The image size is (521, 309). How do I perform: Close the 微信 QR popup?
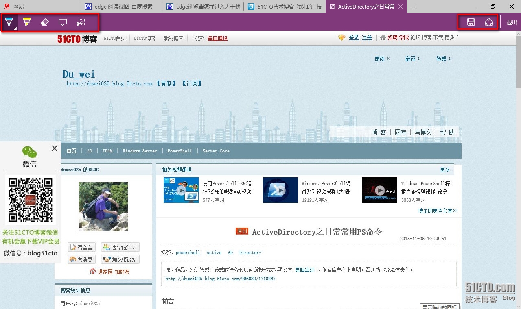tap(55, 148)
